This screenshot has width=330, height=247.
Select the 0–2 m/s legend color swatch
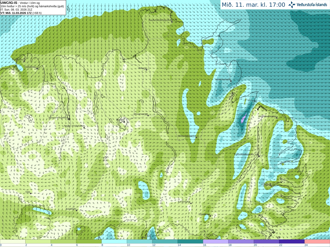(x=13, y=242)
